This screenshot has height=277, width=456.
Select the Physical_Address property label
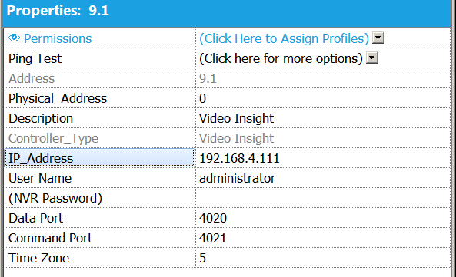tap(58, 99)
